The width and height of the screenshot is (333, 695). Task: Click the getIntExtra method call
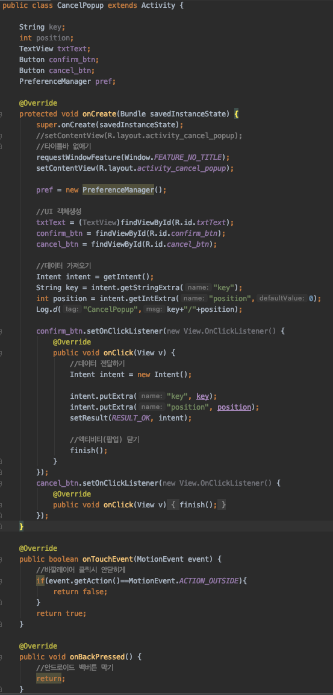pos(151,299)
